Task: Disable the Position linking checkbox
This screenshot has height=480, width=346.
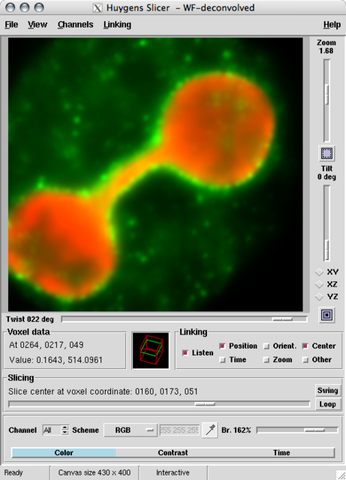Action: click(x=222, y=346)
